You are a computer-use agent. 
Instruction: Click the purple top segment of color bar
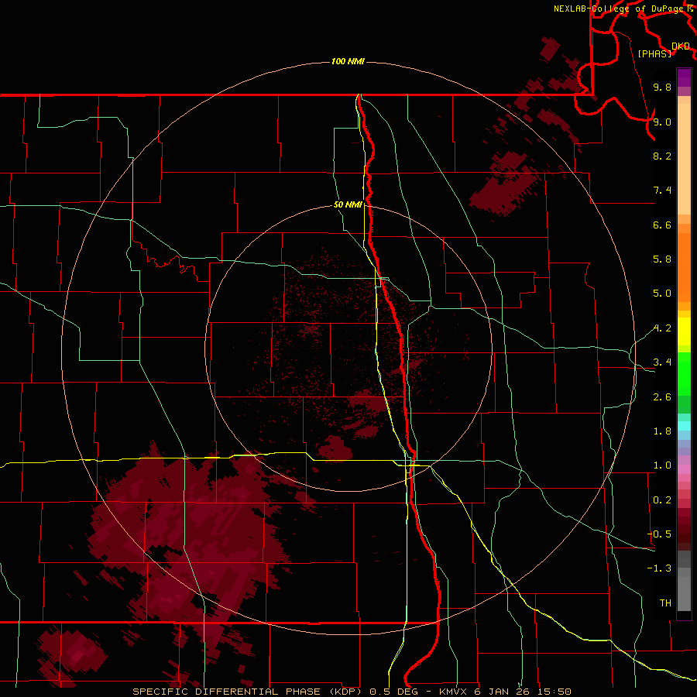click(x=684, y=77)
